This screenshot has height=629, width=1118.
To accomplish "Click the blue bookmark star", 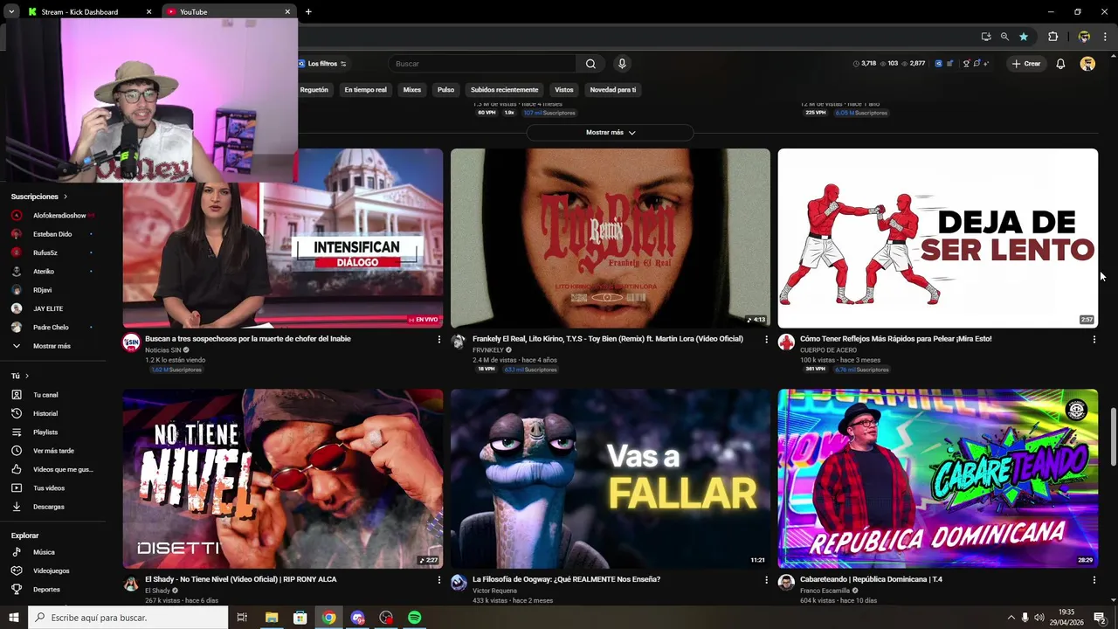I will 1024,37.
